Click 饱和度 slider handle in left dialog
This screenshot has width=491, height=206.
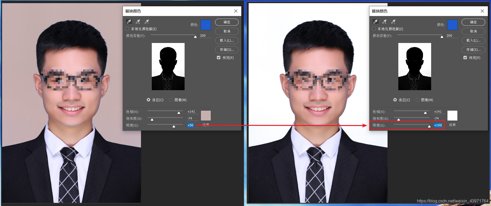click(x=152, y=120)
